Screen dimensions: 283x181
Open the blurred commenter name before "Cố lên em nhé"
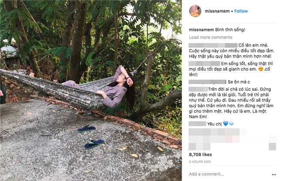tap(213, 45)
